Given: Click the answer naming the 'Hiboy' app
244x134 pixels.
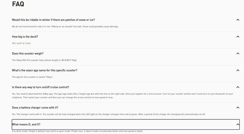Looking at the screenshot, I should (x=32, y=77).
